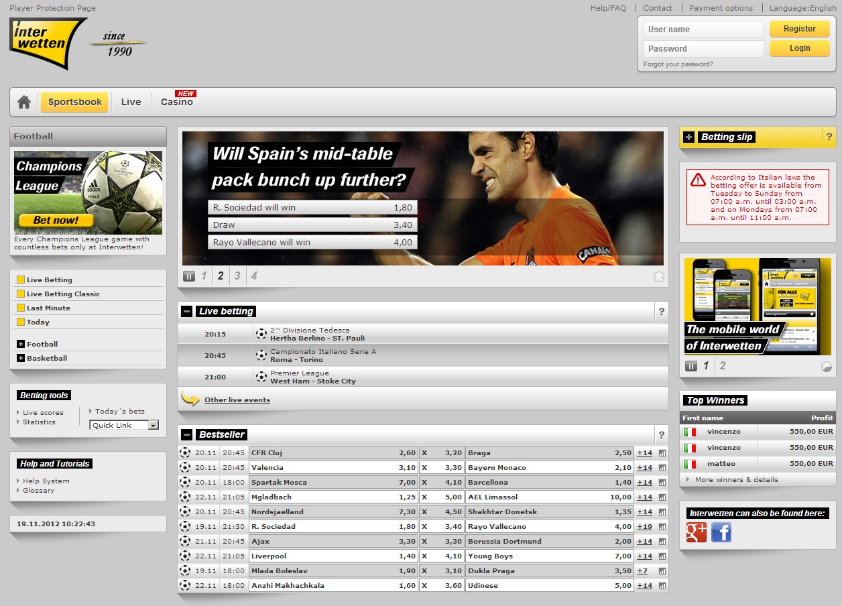Pause the main banner slideshow
Image resolution: width=842 pixels, height=606 pixels.
point(189,276)
